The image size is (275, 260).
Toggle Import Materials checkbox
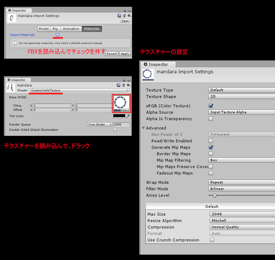coord(57,35)
